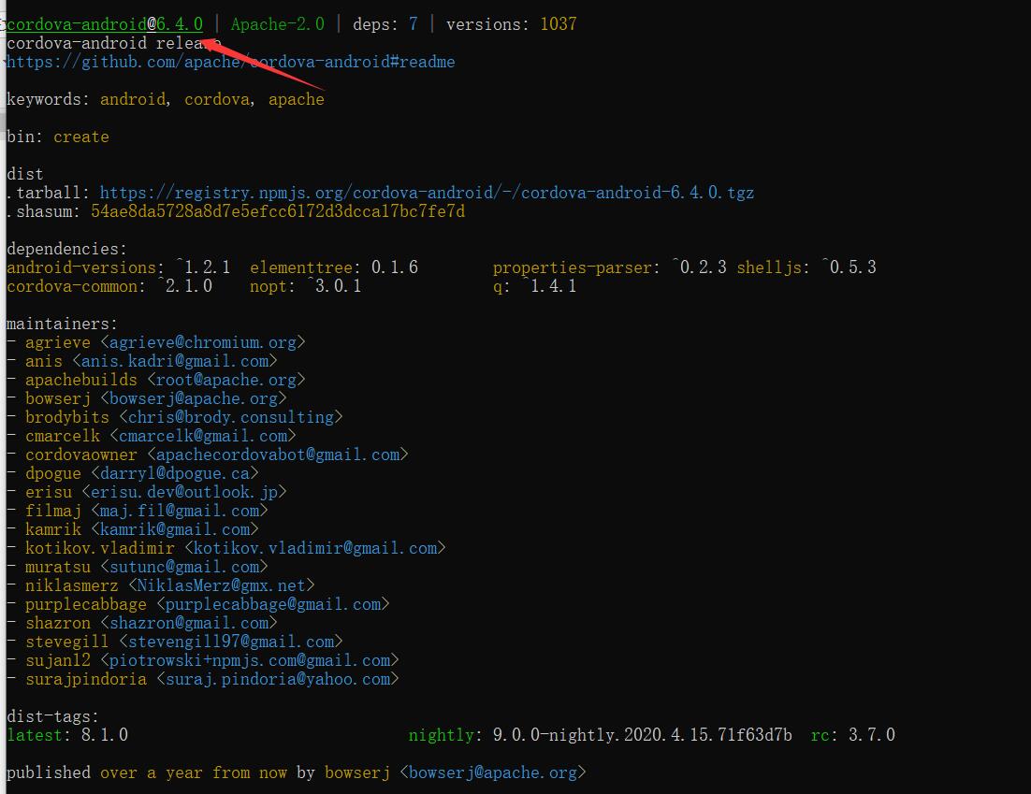This screenshot has height=794, width=1031.
Task: Click the erisu.dev@outlook.jp email
Action: click(x=184, y=492)
